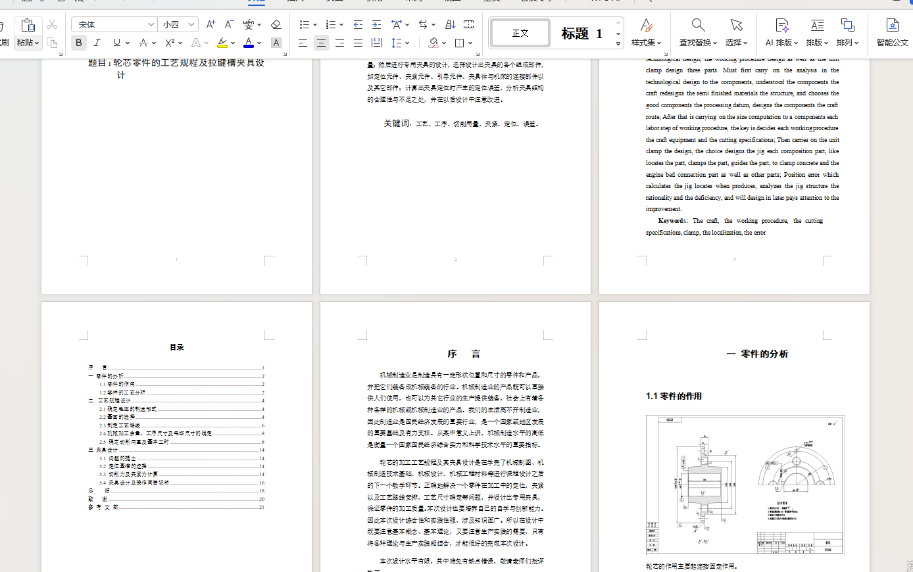Decrease font size with A- icon
Viewport: 913px width, 572px height.
229,24
